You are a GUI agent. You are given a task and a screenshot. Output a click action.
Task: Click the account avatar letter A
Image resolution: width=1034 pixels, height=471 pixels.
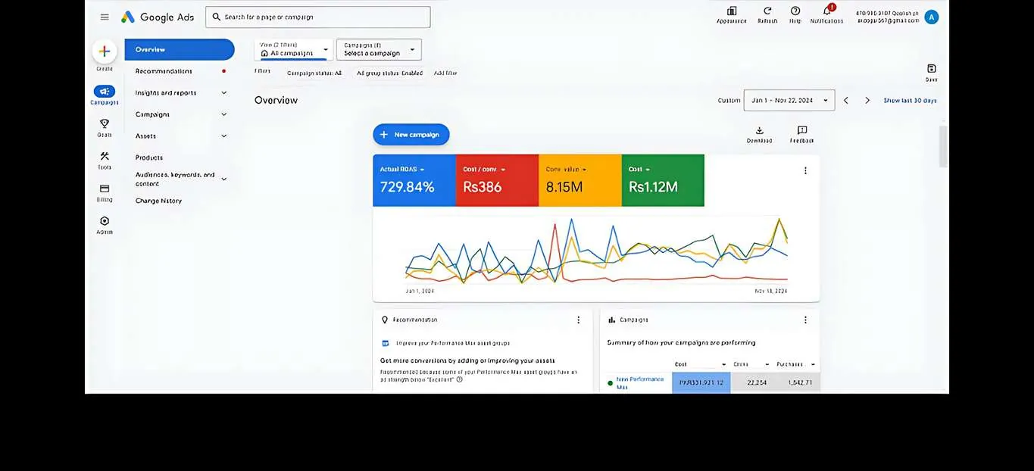pos(932,17)
